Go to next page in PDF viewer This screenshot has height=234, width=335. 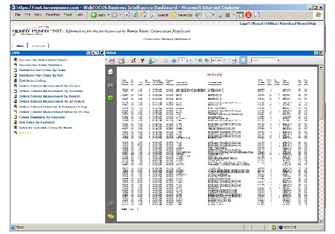(174, 60)
